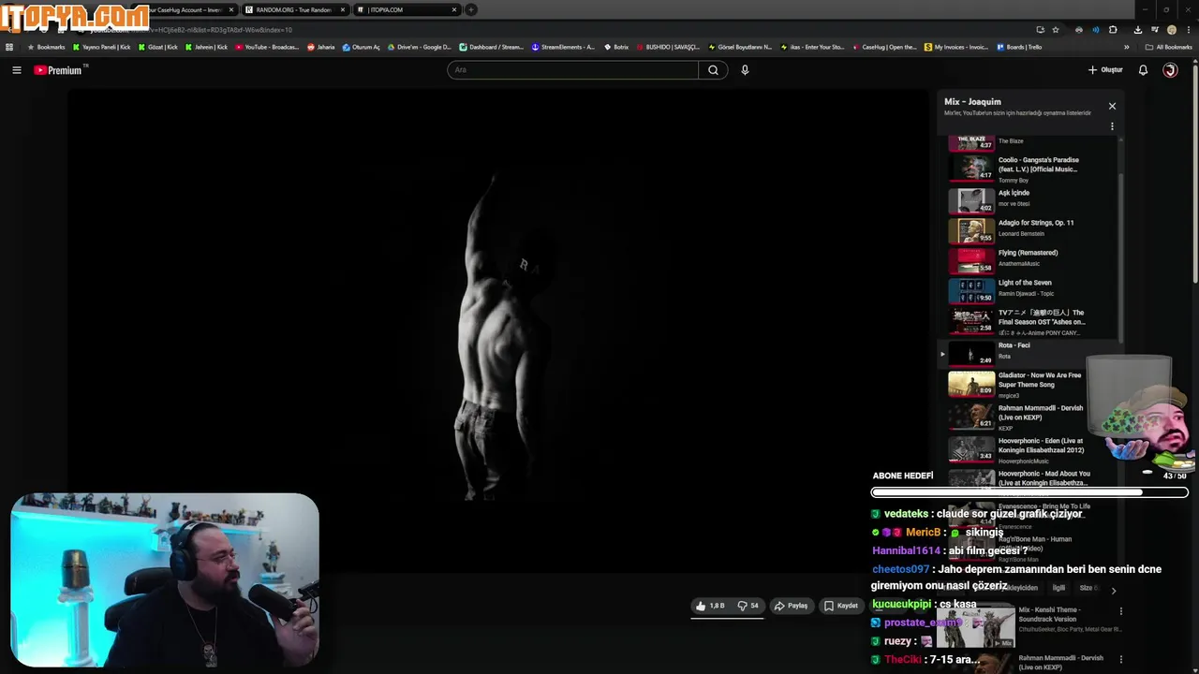Screen dimensions: 1199x674
Task: Switch to the ITOPYA.COM tab
Action: point(407,9)
